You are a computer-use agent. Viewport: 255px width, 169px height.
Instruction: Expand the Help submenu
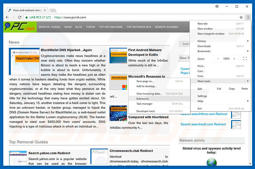220,101
